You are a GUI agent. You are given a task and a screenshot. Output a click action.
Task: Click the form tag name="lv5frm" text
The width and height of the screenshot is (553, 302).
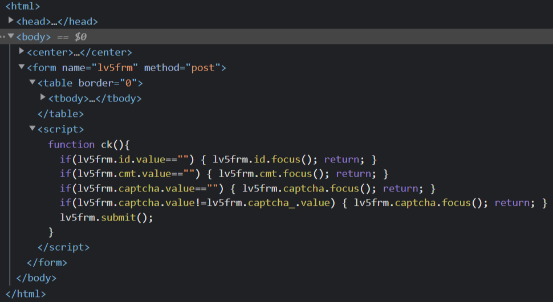(x=126, y=68)
